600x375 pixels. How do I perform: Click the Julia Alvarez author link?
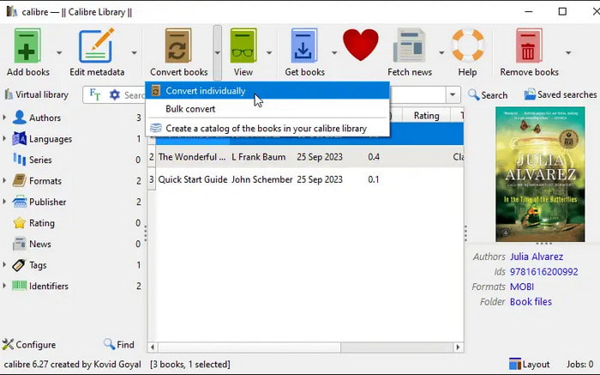click(536, 257)
